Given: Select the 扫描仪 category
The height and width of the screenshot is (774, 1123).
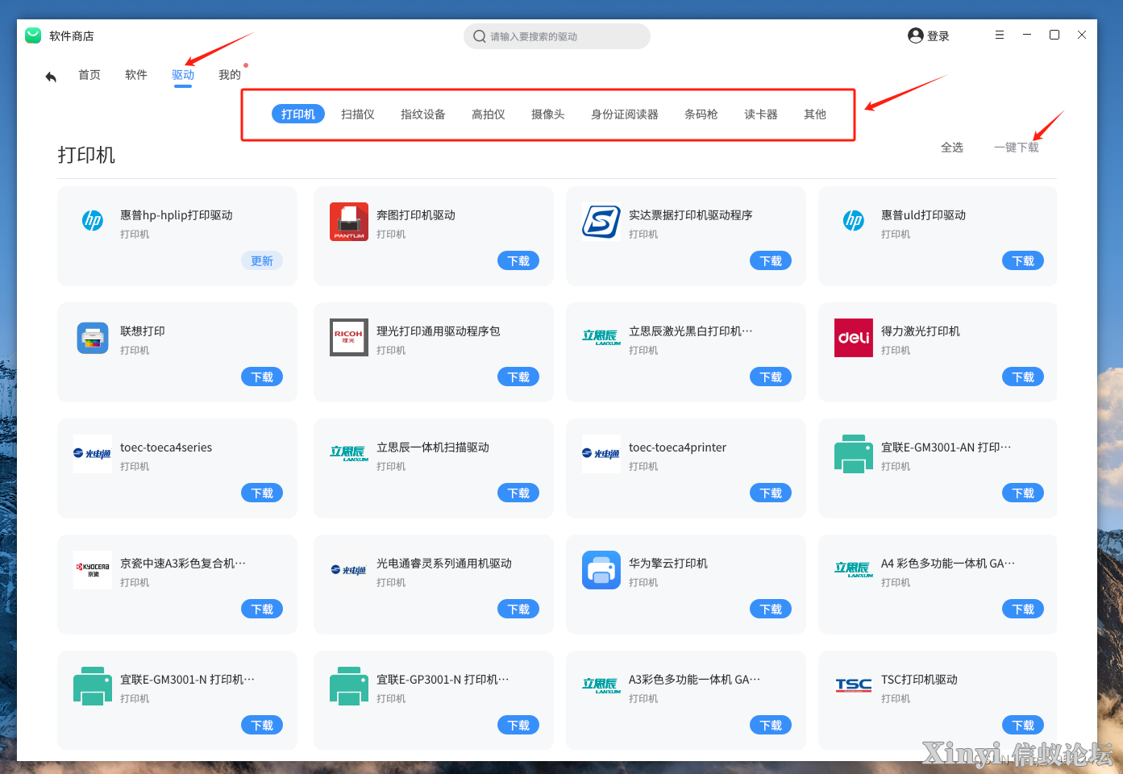Looking at the screenshot, I should pos(358,114).
